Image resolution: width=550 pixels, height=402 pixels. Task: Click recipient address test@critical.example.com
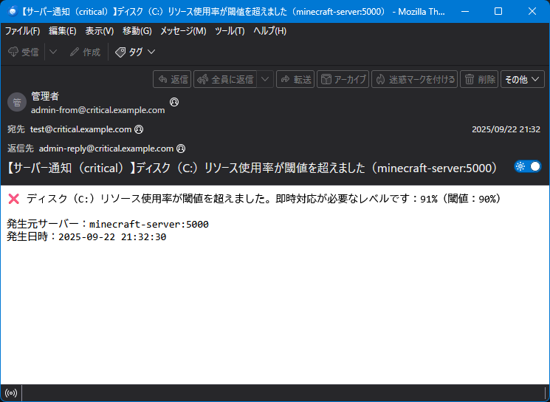80,129
